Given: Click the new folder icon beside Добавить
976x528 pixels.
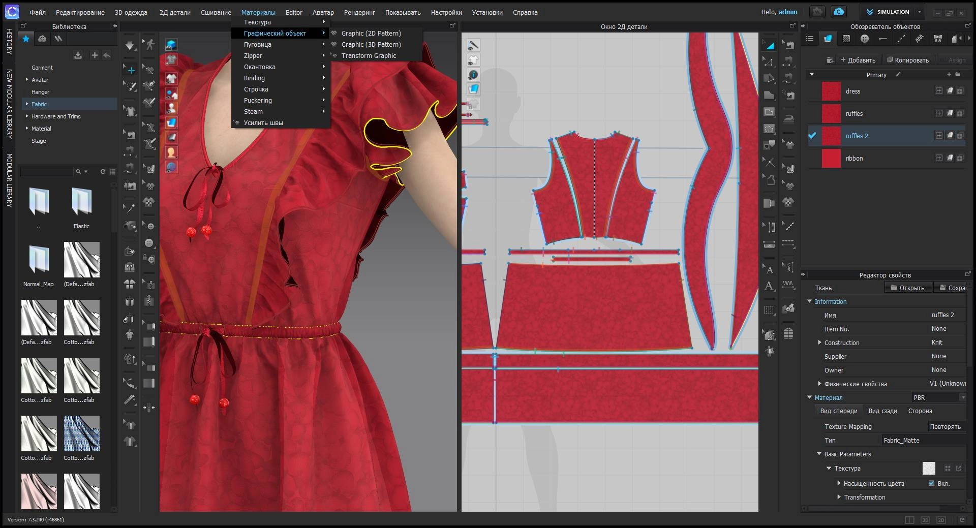Looking at the screenshot, I should pos(830,60).
